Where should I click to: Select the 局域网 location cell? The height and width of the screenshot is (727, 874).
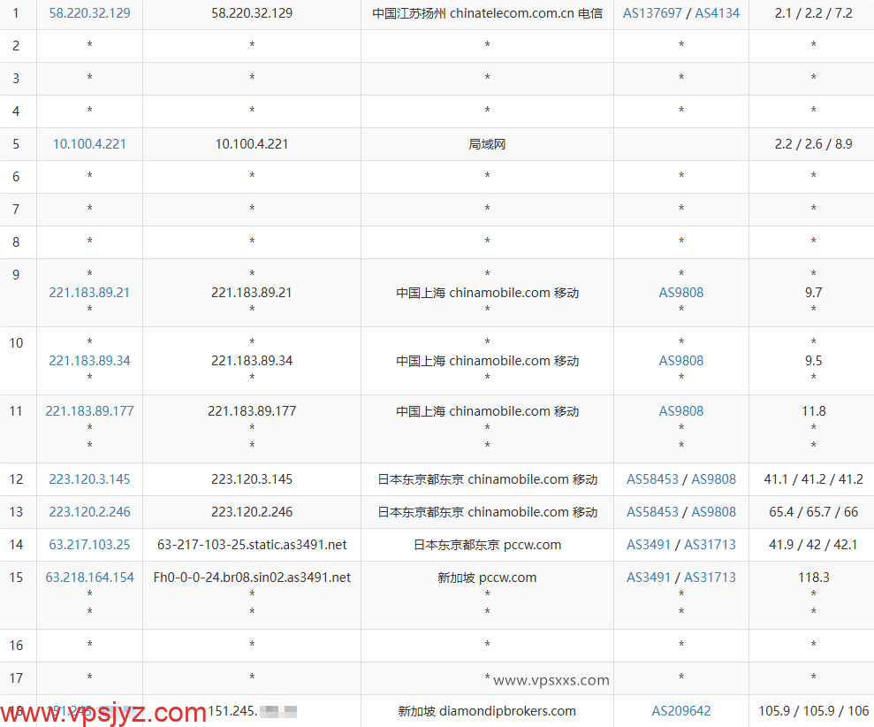pos(487,144)
